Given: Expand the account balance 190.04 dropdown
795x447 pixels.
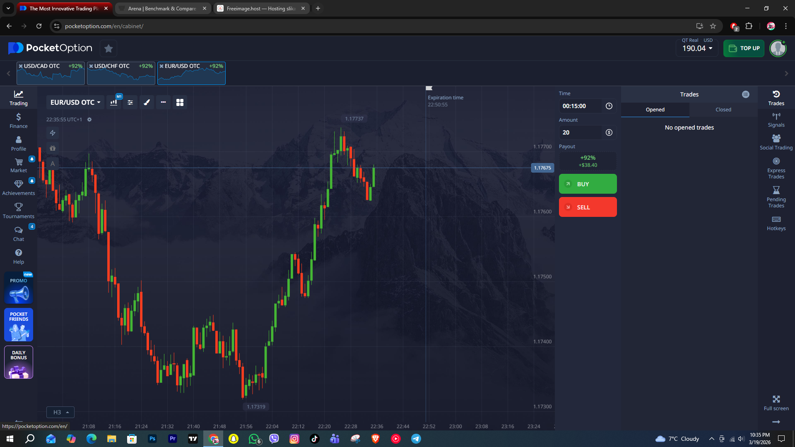Looking at the screenshot, I should (x=698, y=48).
